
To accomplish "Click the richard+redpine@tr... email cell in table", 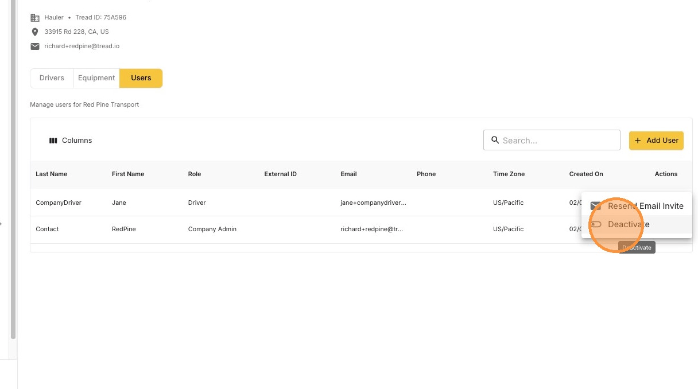I will 371,229.
